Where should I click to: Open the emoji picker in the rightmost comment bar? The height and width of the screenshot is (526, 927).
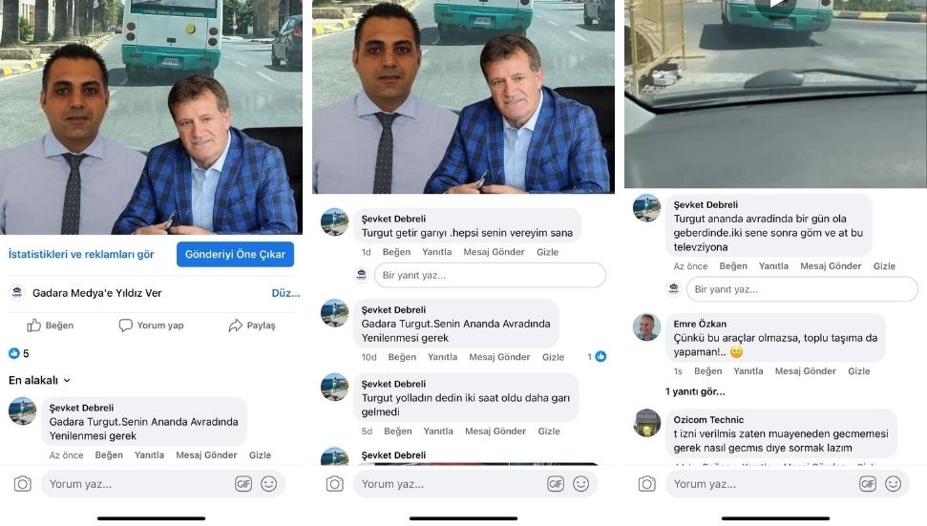click(893, 484)
